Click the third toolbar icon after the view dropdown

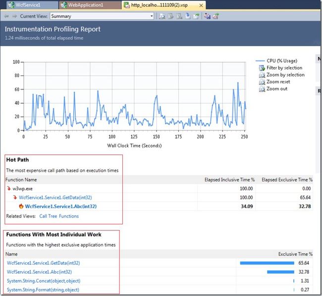click(x=179, y=16)
